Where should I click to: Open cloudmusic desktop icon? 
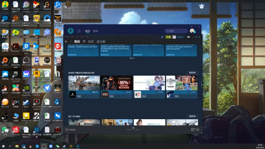[16, 131]
